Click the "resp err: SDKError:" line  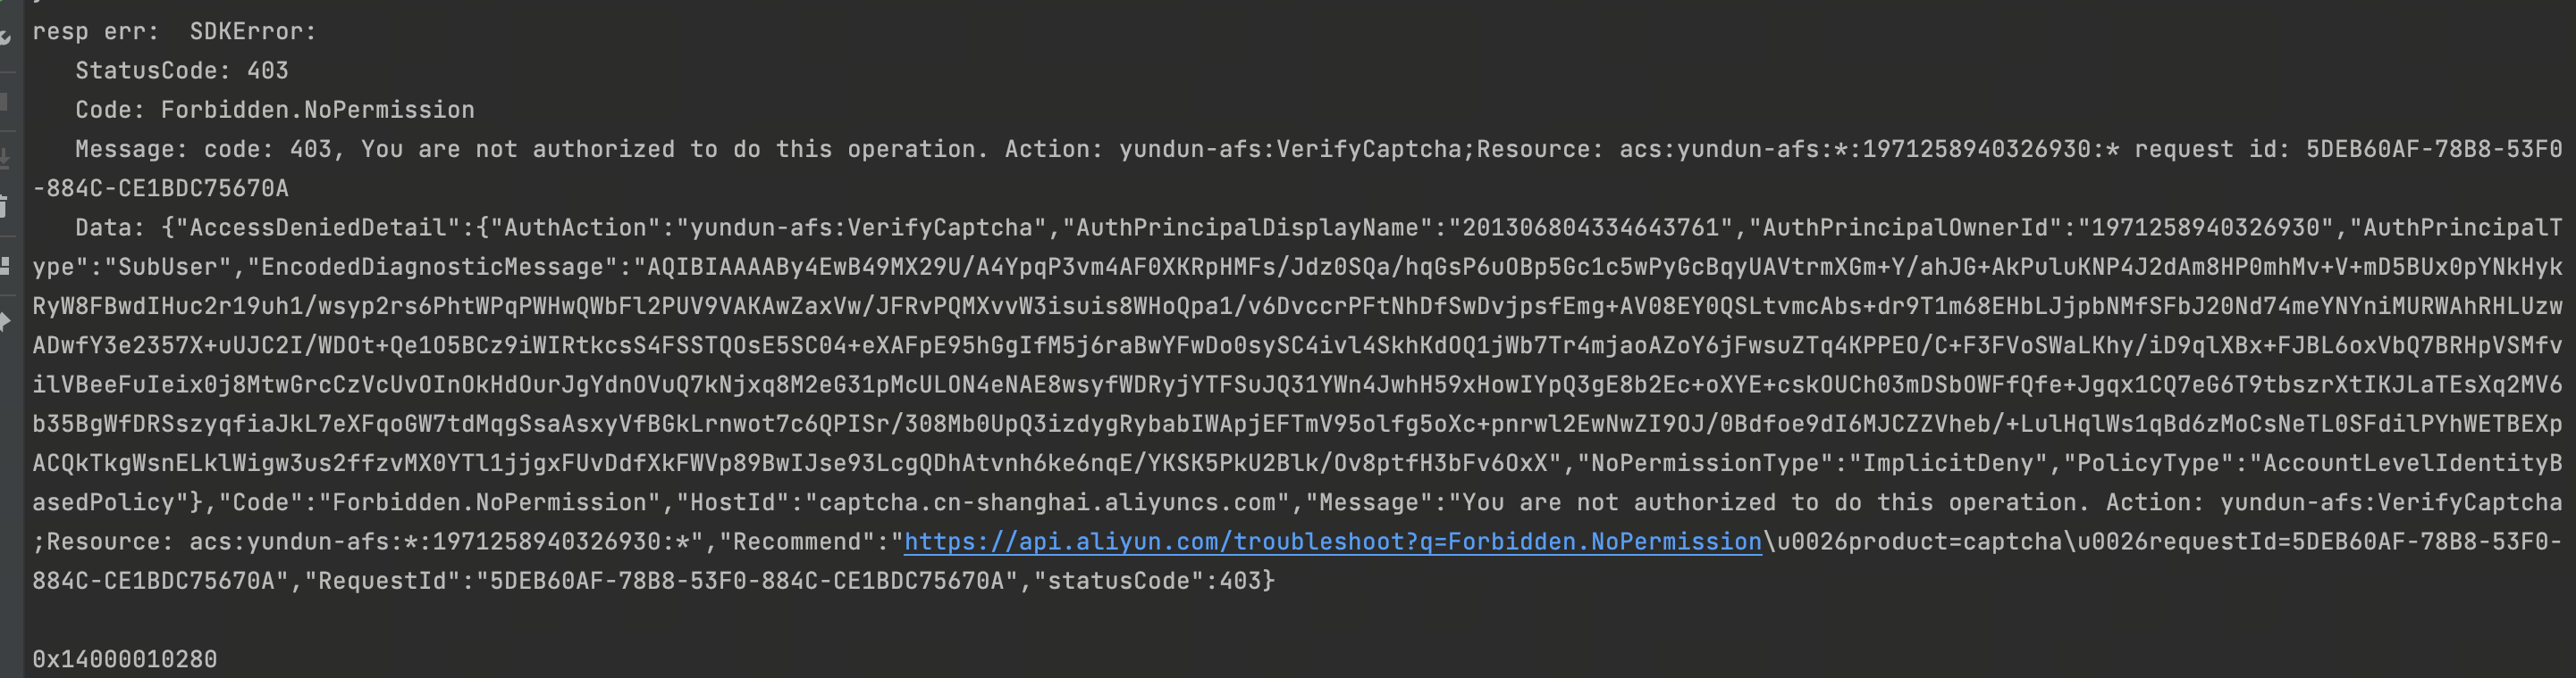pos(174,32)
